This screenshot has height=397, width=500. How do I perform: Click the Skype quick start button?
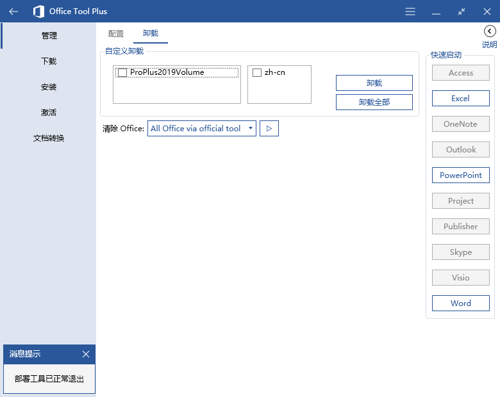[x=461, y=252]
